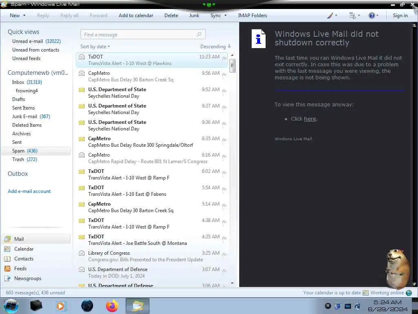Image resolution: width=418 pixels, height=314 pixels.
Task: Open the Sync dropdown arrow
Action: click(225, 16)
